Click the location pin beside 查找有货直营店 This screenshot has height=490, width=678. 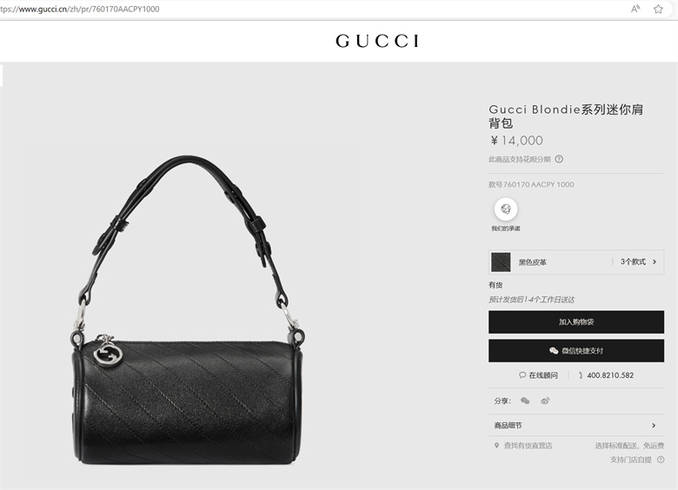click(496, 445)
